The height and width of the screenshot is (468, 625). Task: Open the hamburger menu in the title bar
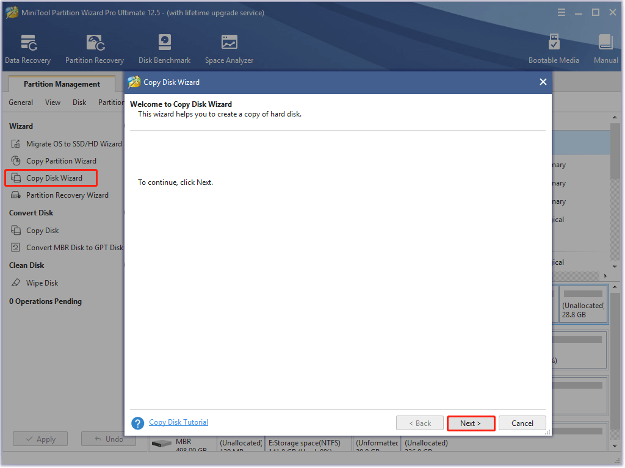click(562, 12)
